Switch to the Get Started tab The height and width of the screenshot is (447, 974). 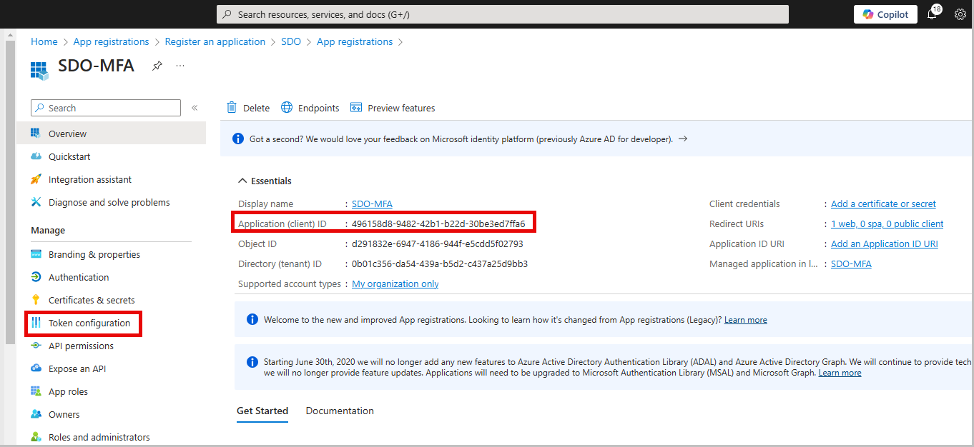(262, 411)
